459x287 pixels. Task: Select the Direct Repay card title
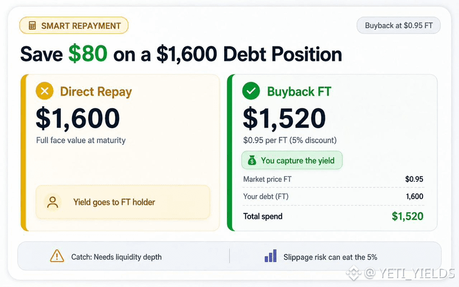[x=96, y=91]
